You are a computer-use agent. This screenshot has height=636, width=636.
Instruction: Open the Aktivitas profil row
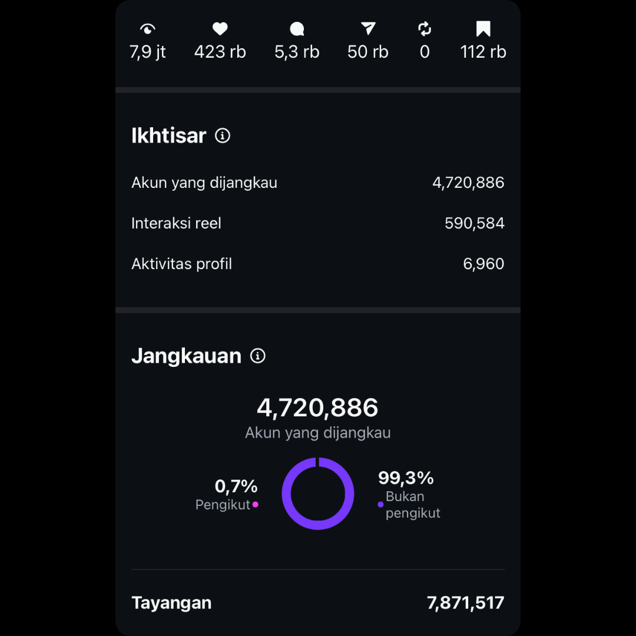(x=318, y=264)
